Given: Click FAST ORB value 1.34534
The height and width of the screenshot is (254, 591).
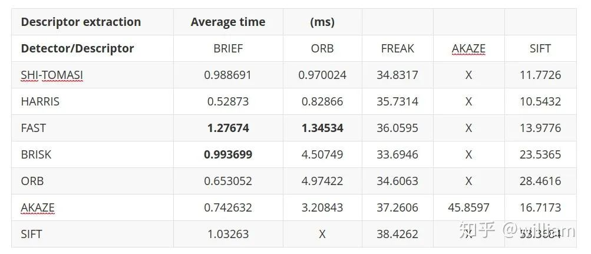Looking at the screenshot, I should (322, 128).
